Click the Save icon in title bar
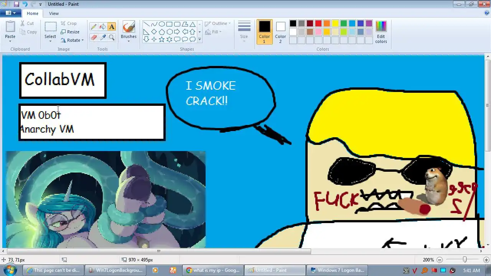This screenshot has width=491, height=276. 16,4
